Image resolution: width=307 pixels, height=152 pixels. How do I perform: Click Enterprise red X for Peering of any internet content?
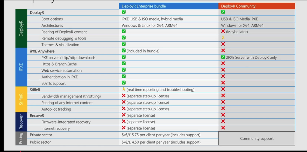click(x=124, y=102)
